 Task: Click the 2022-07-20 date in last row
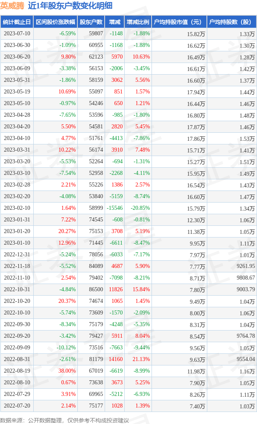pyautogui.click(x=16, y=406)
